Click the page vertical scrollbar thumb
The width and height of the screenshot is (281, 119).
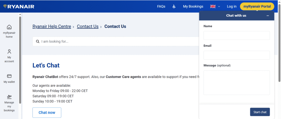coord(280,43)
